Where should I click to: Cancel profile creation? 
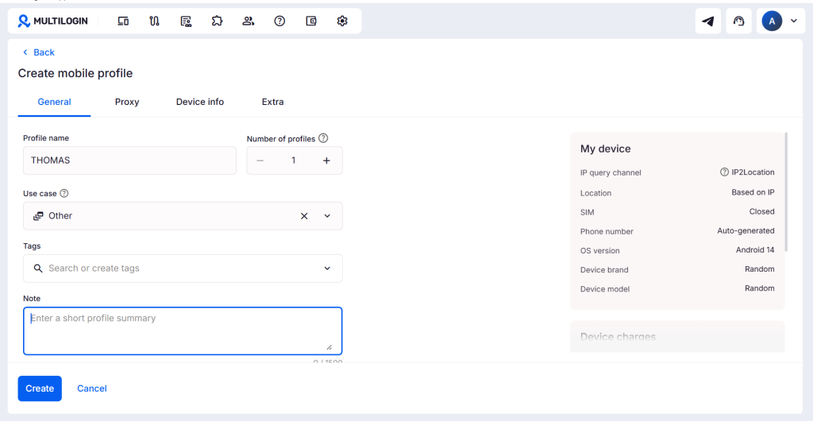pyautogui.click(x=92, y=388)
